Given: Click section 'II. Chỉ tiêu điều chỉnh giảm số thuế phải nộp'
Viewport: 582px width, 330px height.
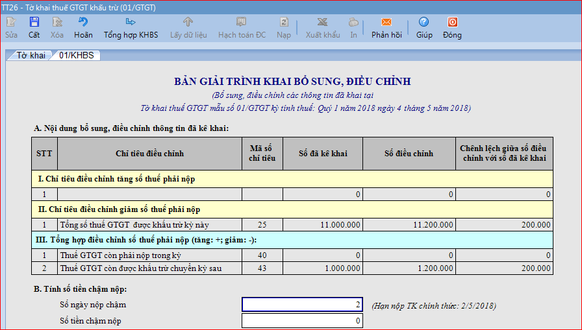Looking at the screenshot, I should (x=292, y=209).
